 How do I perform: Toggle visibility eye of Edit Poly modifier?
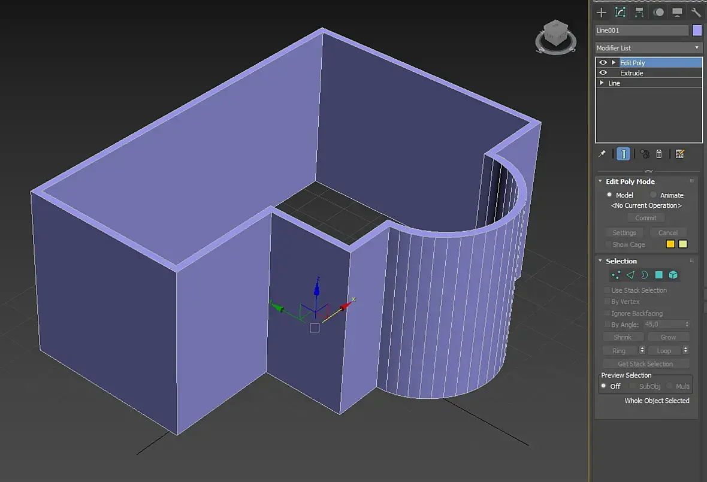(x=603, y=63)
